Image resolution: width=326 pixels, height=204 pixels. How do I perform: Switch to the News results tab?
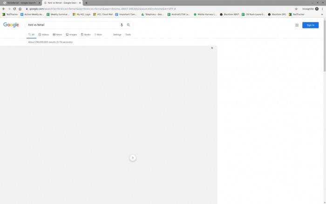pyautogui.click(x=57, y=34)
